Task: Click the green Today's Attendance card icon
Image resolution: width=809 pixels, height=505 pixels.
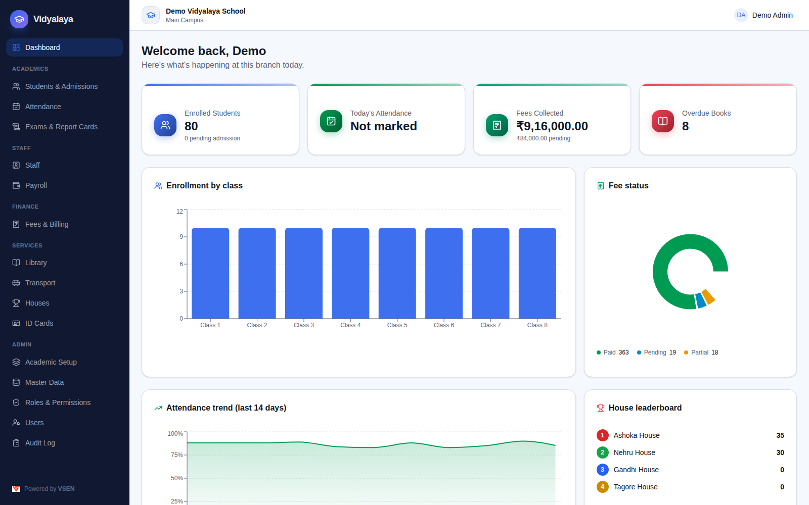Action: click(x=331, y=121)
